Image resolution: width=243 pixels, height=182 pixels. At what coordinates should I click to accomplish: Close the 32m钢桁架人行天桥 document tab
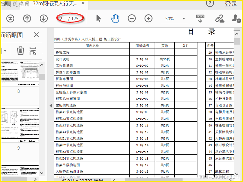tap(83, 3)
